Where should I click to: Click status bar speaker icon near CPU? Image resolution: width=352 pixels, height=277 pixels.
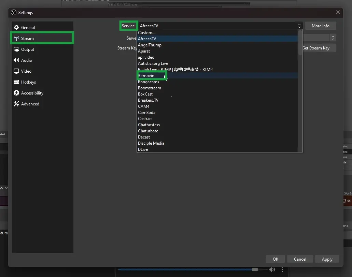click(349, 201)
